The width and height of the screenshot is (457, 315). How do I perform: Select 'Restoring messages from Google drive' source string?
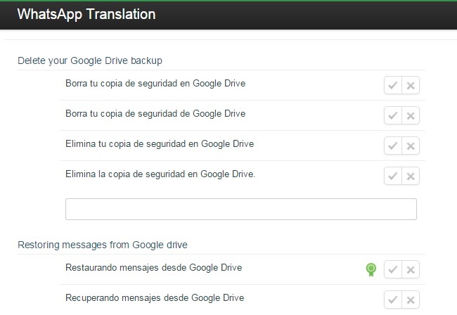pos(103,245)
